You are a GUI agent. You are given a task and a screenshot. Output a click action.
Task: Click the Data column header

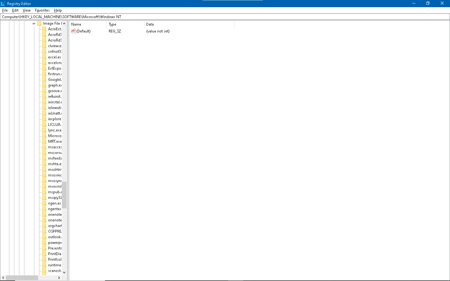[x=189, y=24]
